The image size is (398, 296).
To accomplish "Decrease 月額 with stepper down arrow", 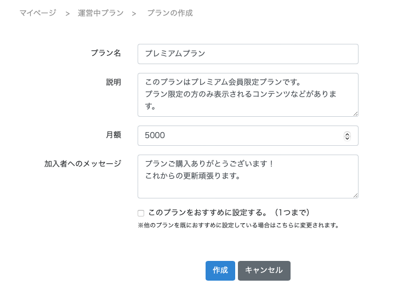I will point(347,138).
